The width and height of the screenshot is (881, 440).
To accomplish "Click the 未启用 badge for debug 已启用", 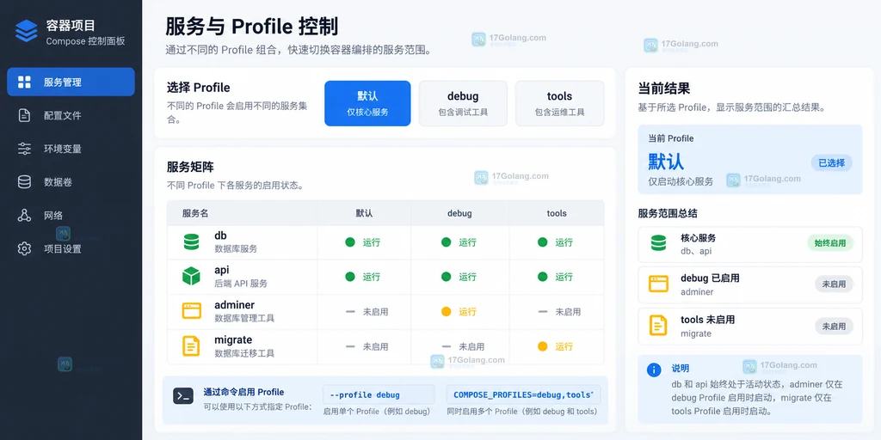I will pos(834,284).
